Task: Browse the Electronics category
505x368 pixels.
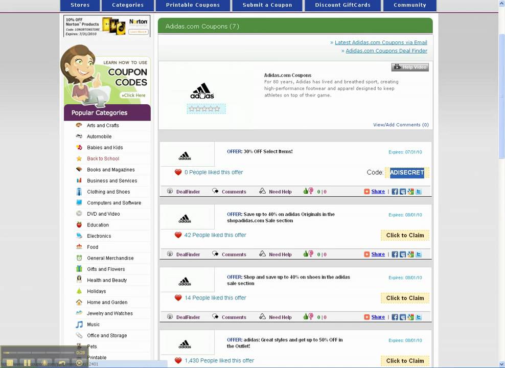Action: [x=99, y=236]
